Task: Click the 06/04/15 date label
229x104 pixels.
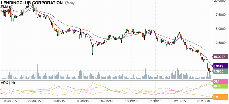Action: click(35, 101)
